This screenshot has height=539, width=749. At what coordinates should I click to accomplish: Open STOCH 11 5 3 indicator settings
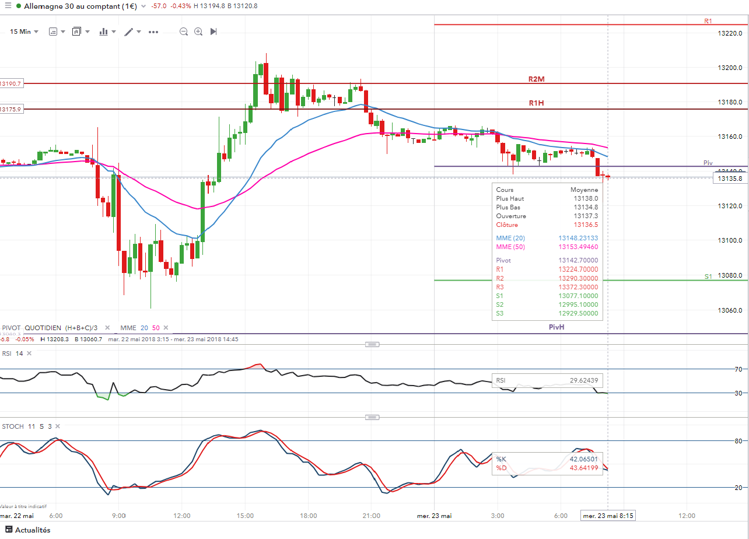[x=27, y=426]
